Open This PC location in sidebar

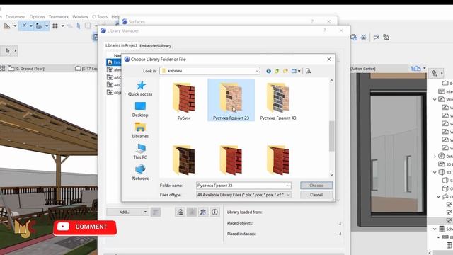coord(140,152)
